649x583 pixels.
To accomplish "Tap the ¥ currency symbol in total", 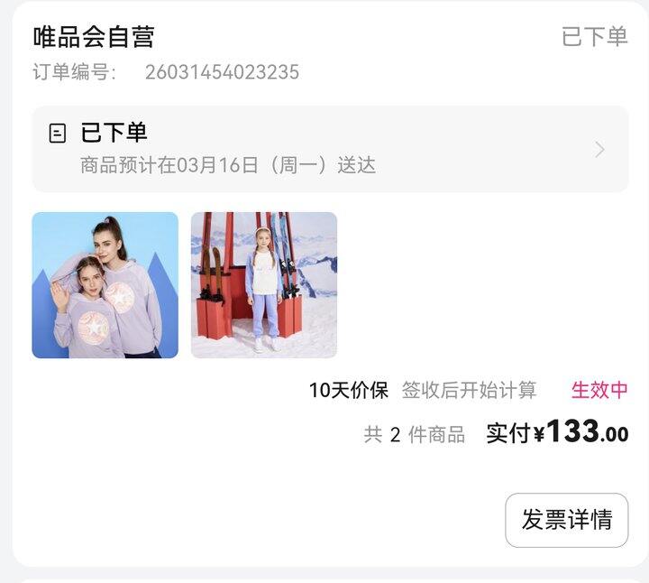I will point(539,435).
